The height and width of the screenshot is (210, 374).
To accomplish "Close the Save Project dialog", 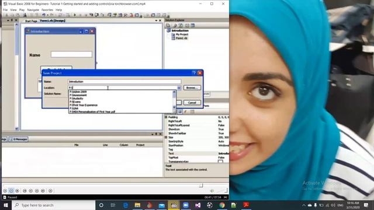I will [200, 73].
